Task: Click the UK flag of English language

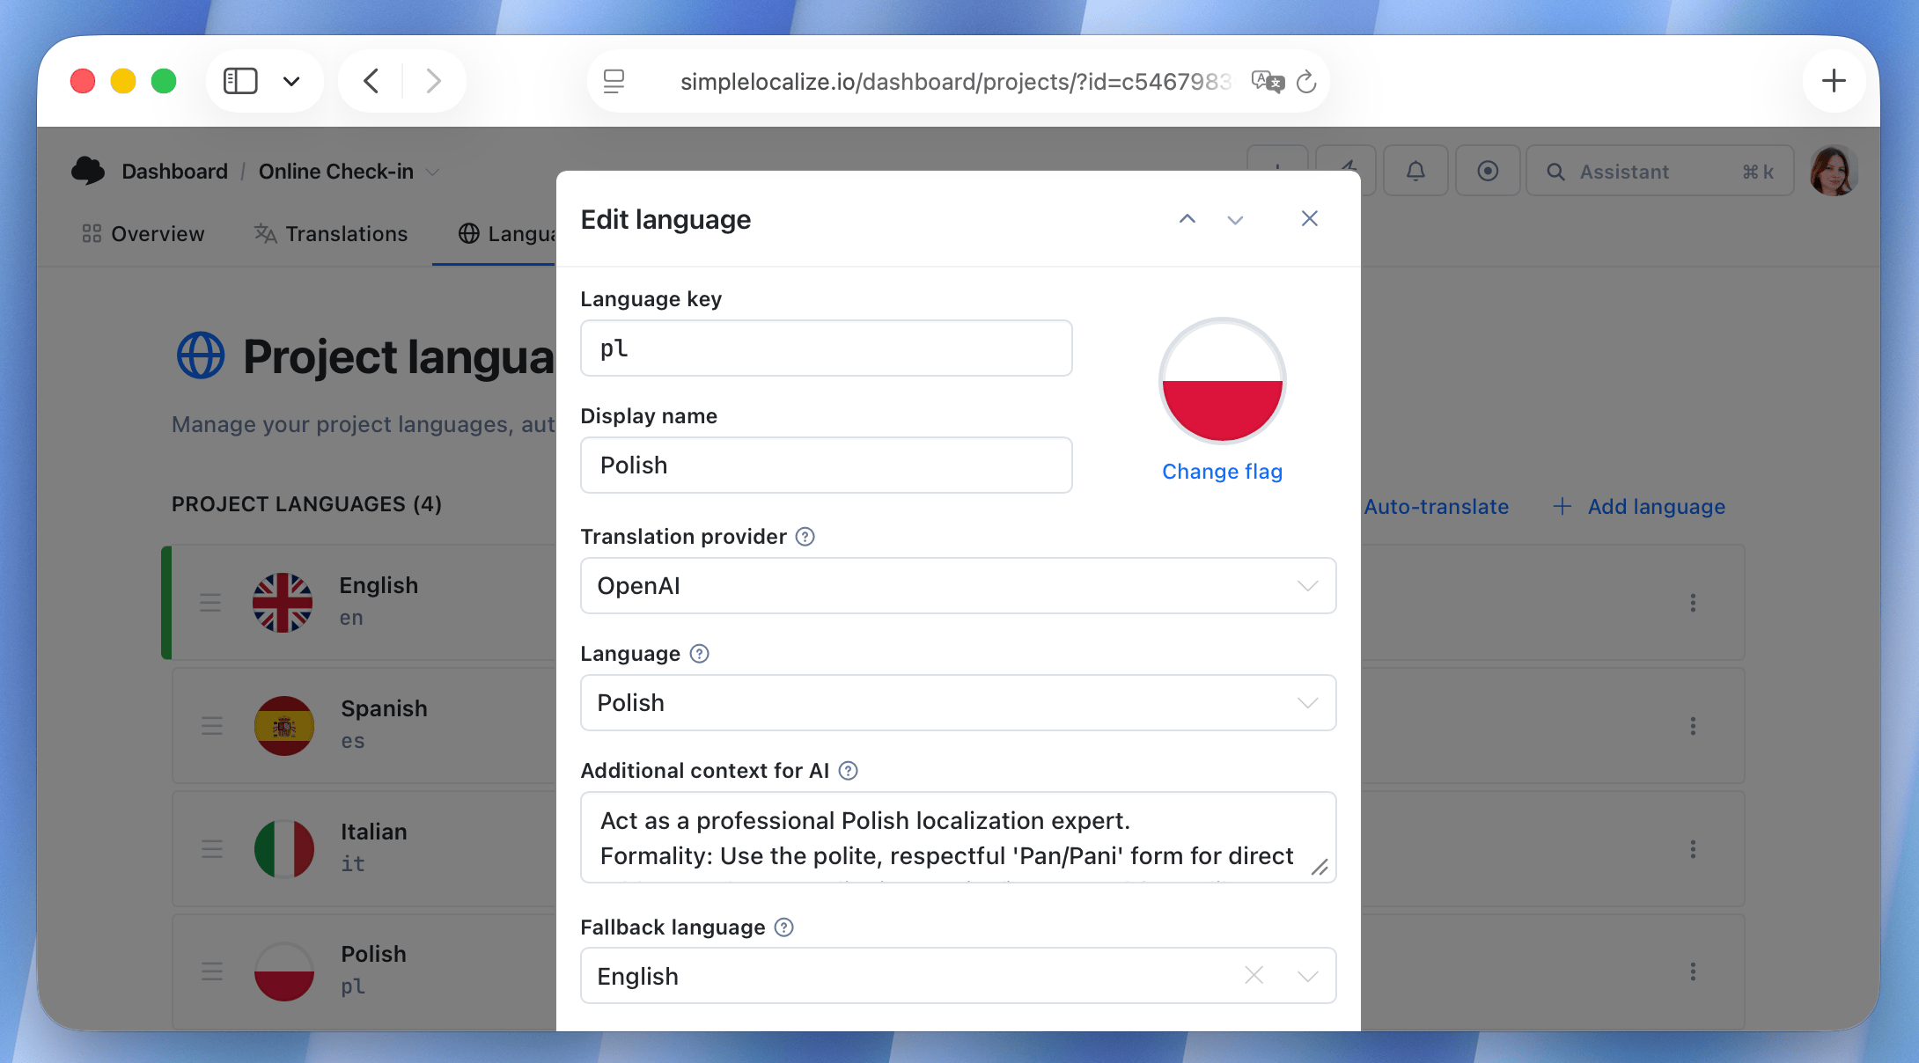Action: (283, 603)
